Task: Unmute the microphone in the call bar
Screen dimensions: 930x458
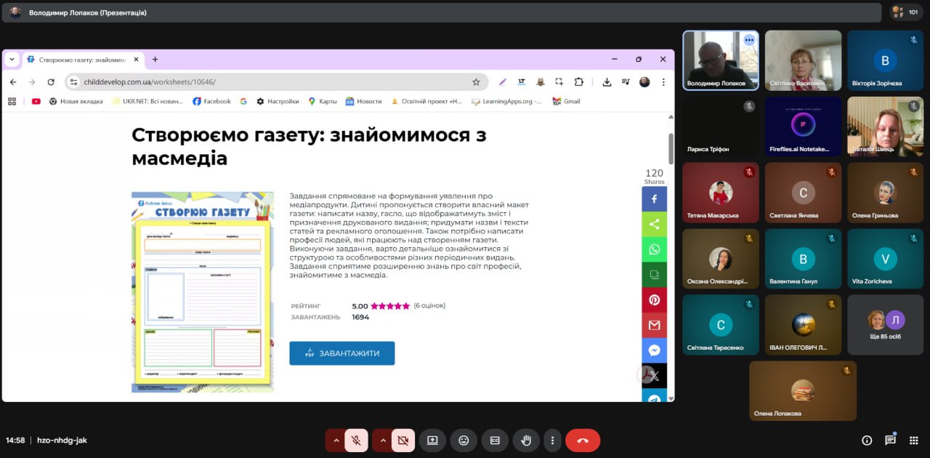Action: 356,441
